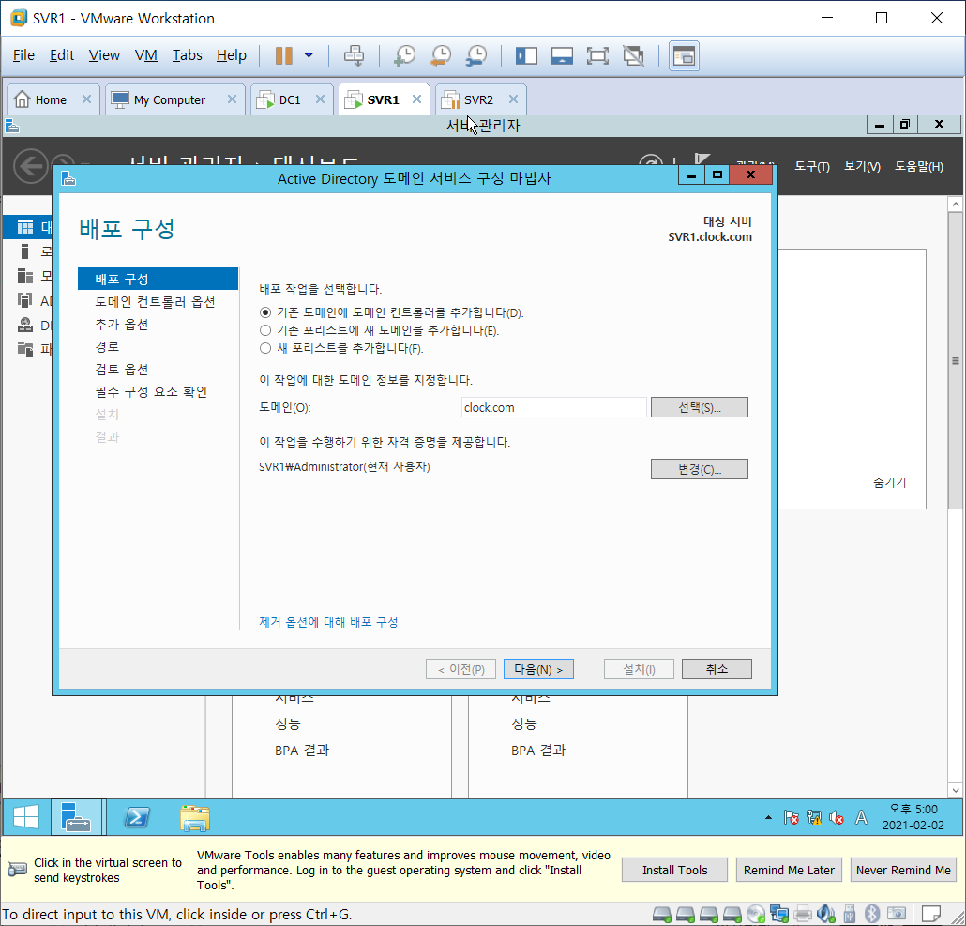Open the Edit menu
The image size is (966, 926).
tap(62, 55)
